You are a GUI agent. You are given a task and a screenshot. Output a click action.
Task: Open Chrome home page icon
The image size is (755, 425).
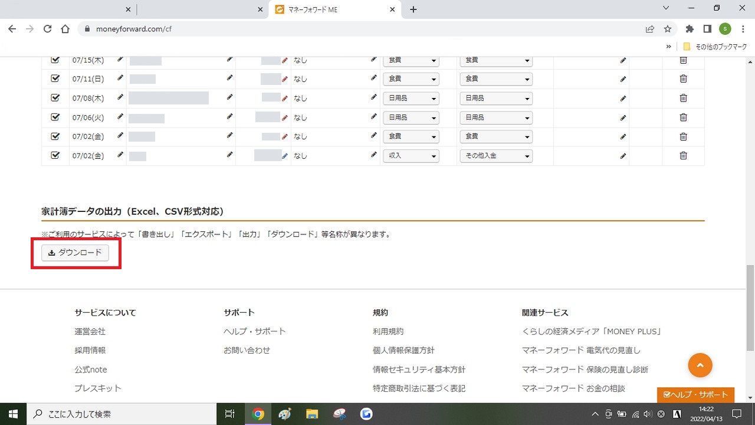pyautogui.click(x=65, y=28)
